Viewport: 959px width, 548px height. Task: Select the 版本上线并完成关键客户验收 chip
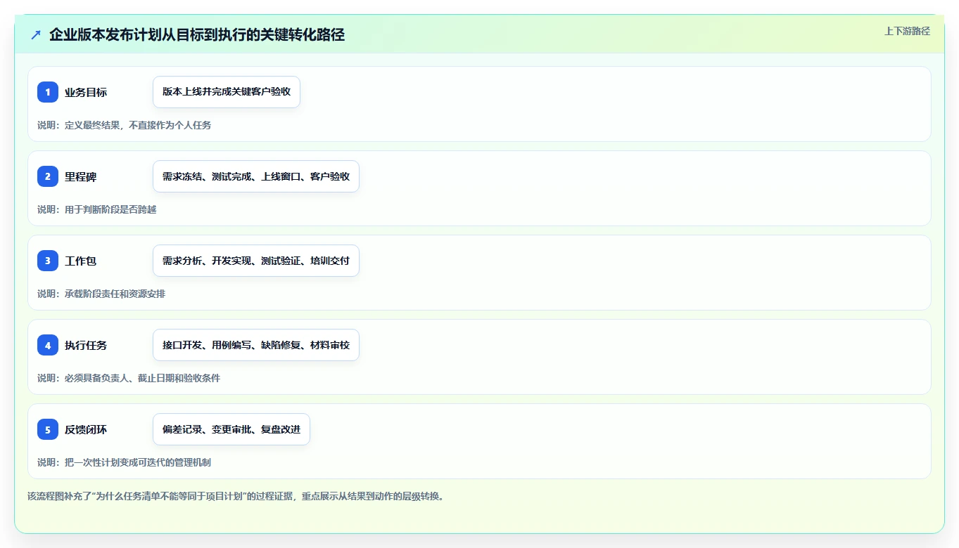click(227, 92)
